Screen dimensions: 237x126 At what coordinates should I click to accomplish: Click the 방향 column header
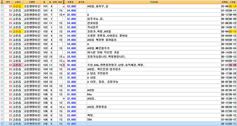point(55,2)
